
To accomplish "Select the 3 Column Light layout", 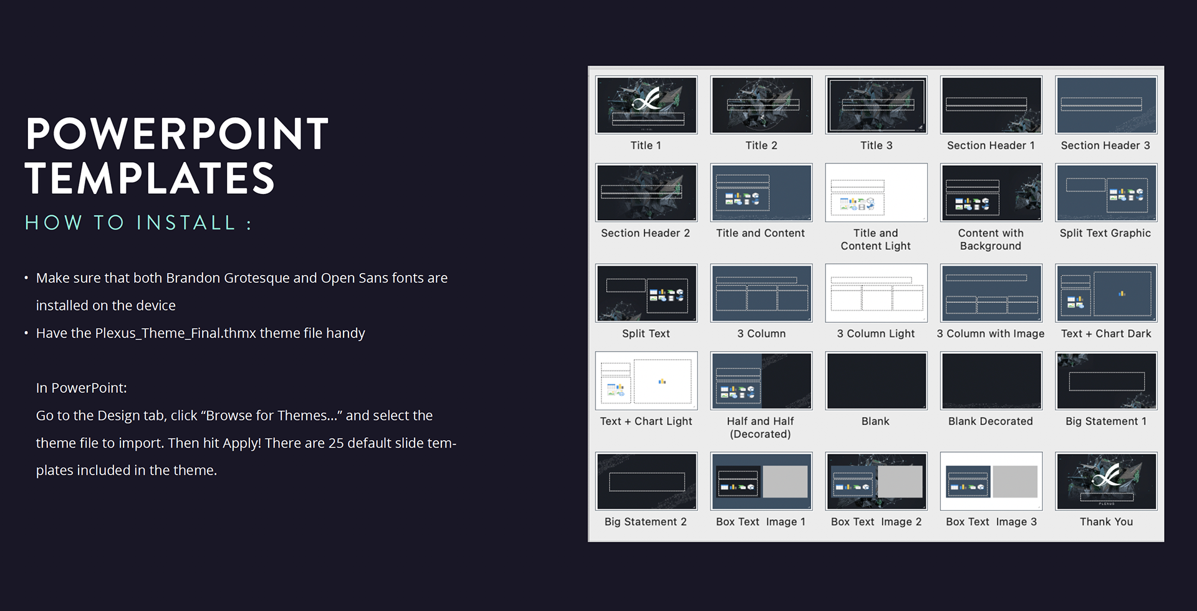I will point(876,293).
